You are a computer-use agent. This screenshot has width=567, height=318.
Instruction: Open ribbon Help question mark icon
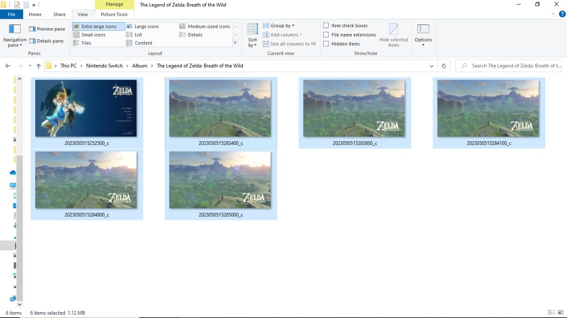tap(562, 14)
